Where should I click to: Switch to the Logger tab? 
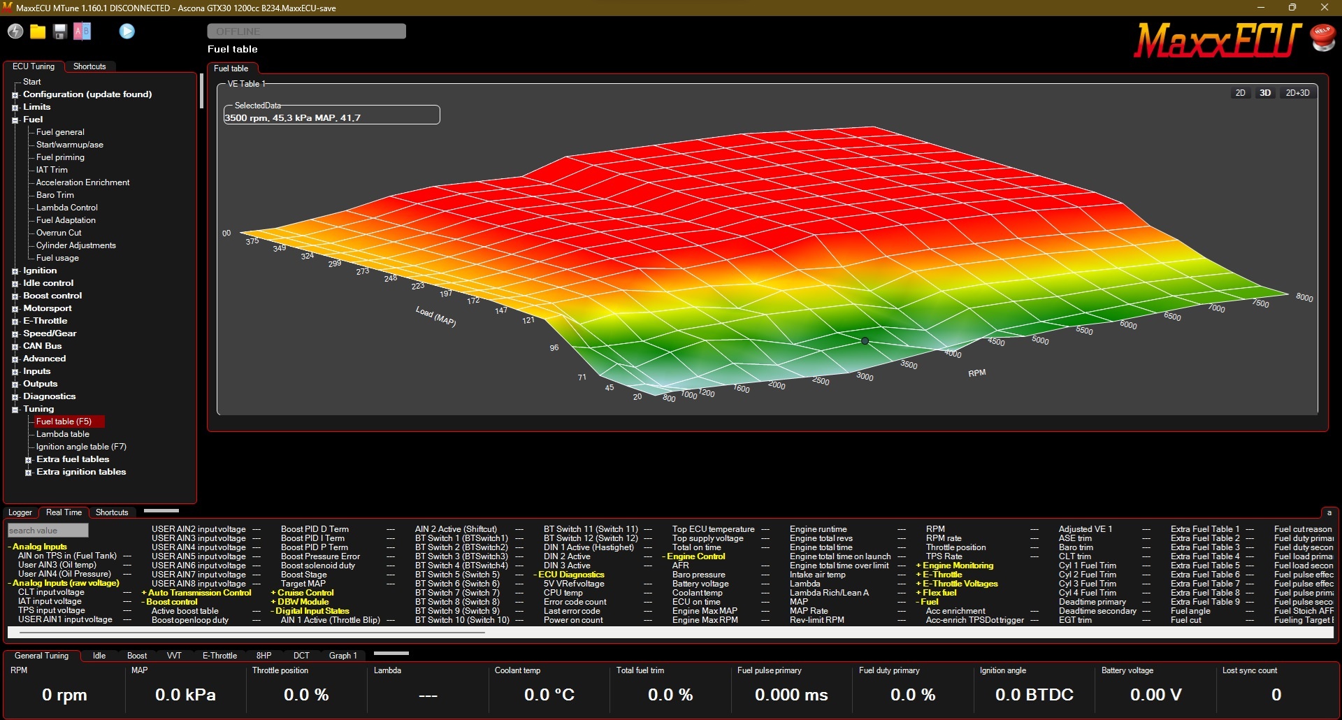tap(20, 512)
